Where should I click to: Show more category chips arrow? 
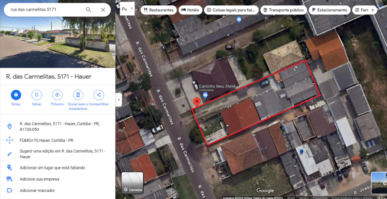[x=372, y=10]
